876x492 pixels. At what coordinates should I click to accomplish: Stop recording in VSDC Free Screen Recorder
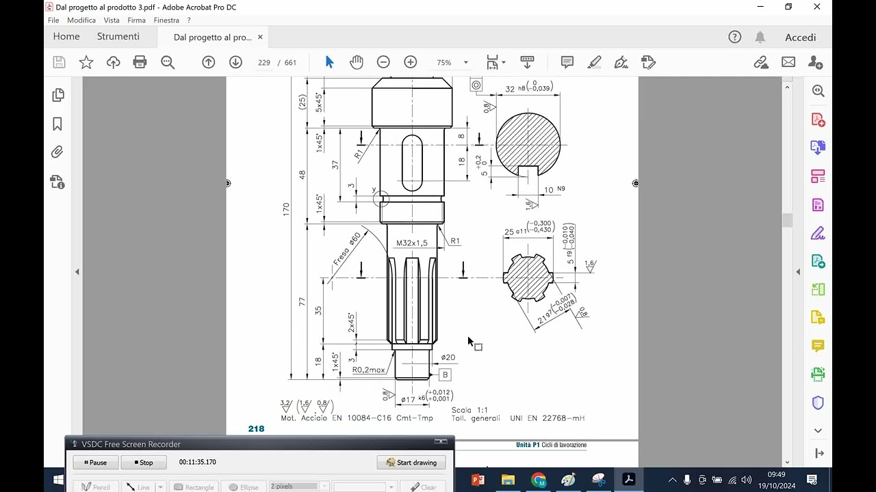click(144, 463)
